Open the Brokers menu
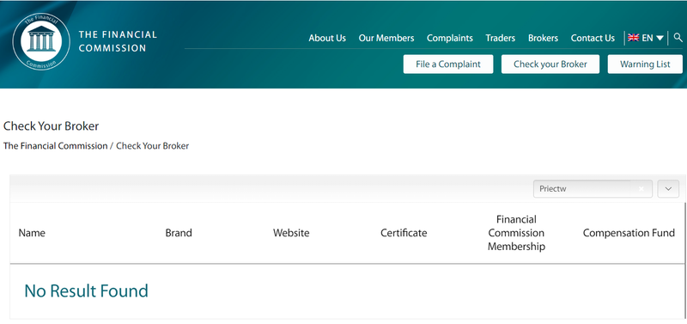This screenshot has width=687, height=324. click(x=543, y=38)
